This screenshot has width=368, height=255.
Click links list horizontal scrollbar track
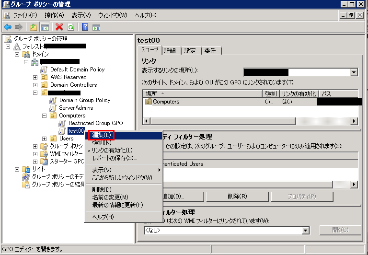(x=322, y=121)
